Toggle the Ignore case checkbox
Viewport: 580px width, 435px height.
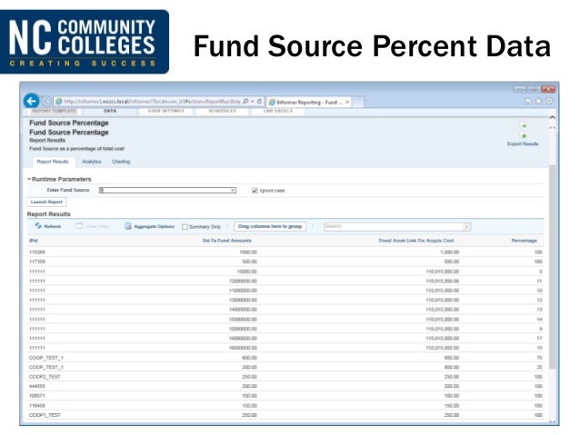coord(255,191)
